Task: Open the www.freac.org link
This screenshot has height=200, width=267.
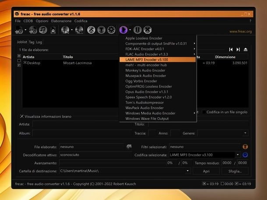Action: (240, 32)
